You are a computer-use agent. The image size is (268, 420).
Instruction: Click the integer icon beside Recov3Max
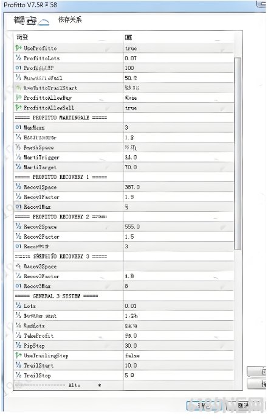18,286
